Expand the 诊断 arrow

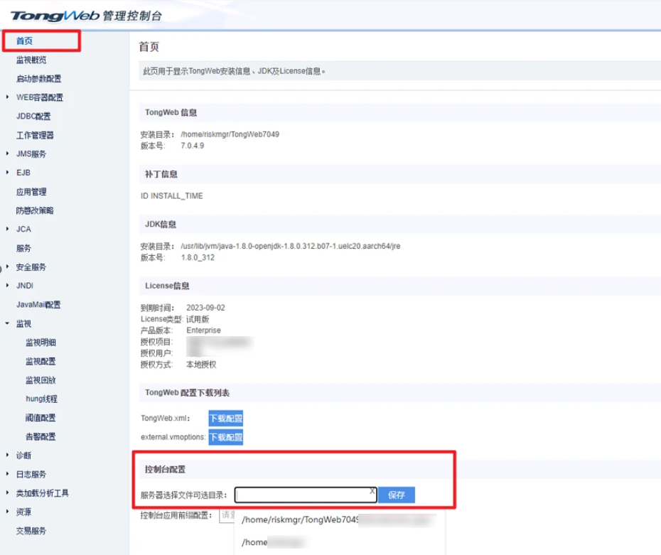pyautogui.click(x=7, y=455)
